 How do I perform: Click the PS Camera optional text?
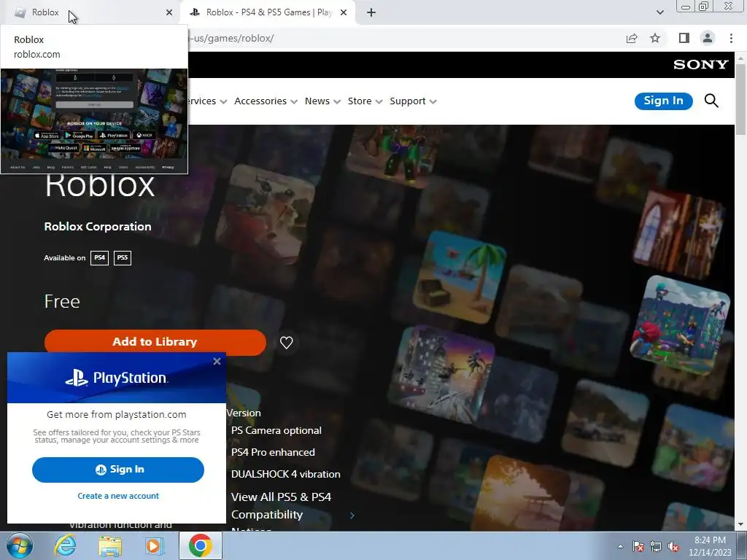pyautogui.click(x=276, y=430)
